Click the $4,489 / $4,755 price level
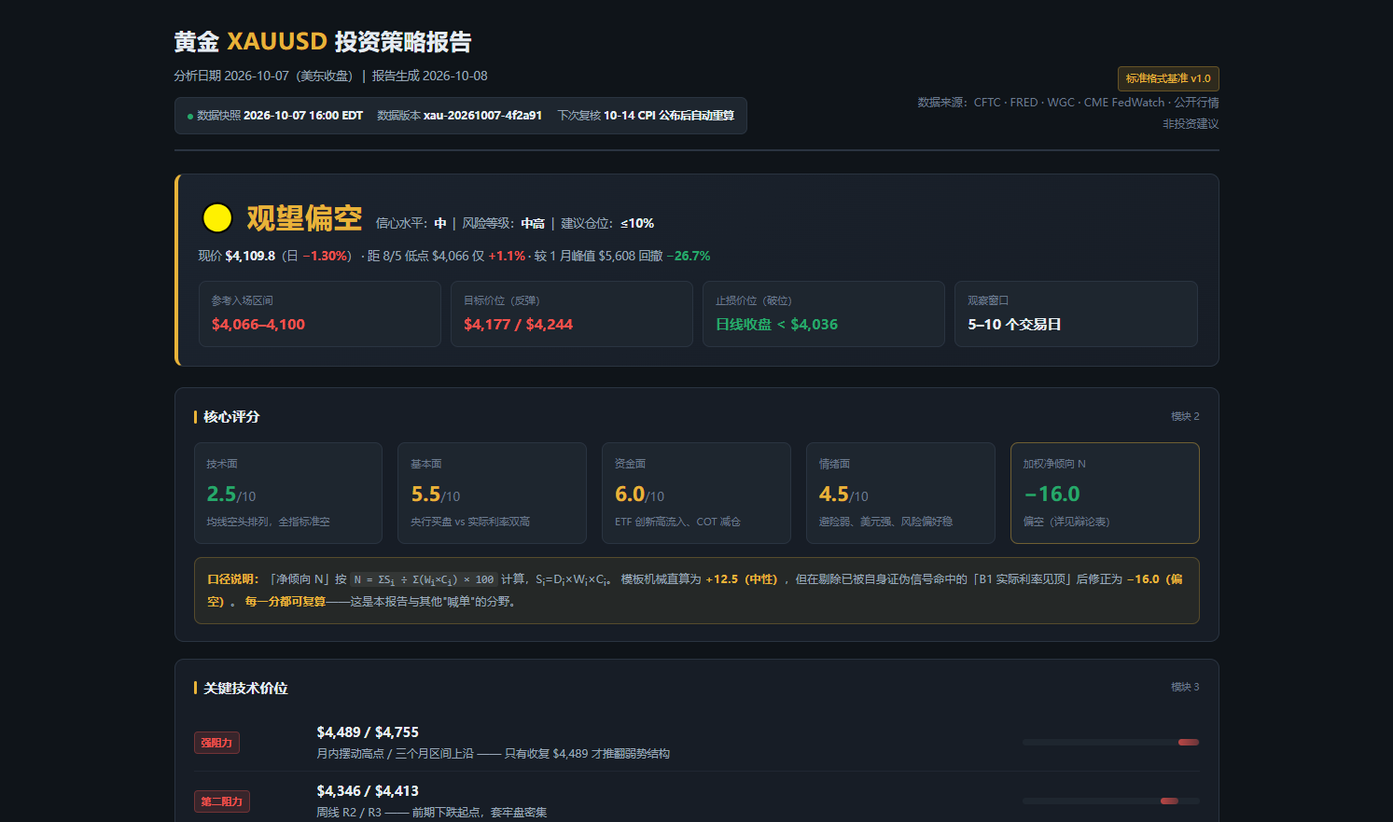This screenshot has width=1393, height=822. click(368, 732)
